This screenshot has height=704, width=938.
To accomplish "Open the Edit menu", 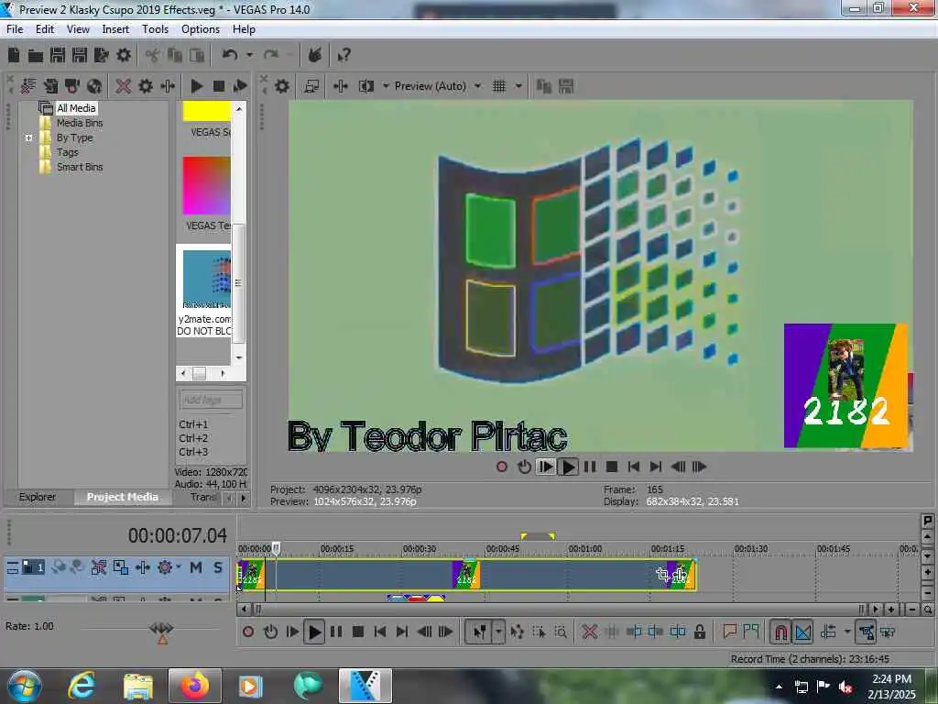I will pos(45,29).
